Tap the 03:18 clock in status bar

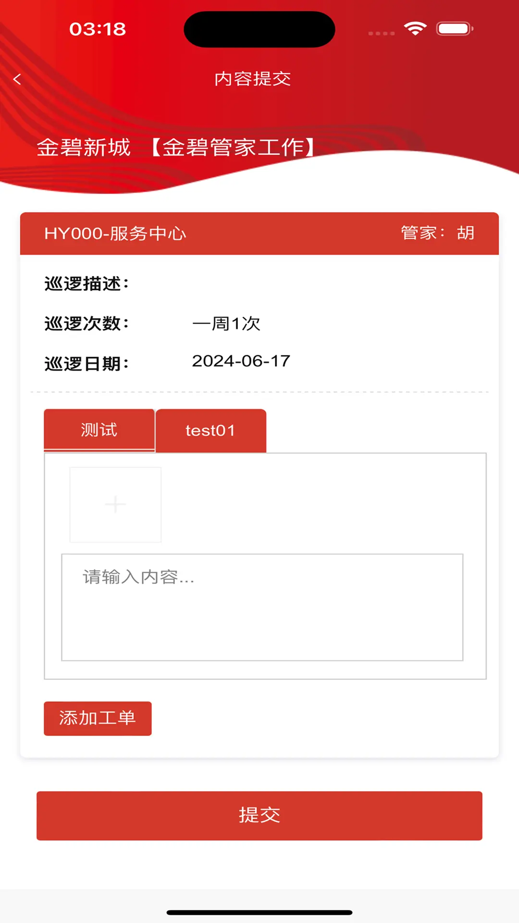tap(98, 29)
